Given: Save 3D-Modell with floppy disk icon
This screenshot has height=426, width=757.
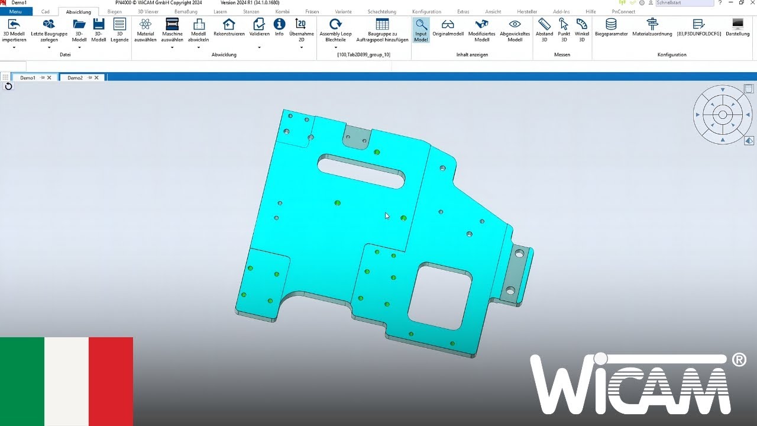Looking at the screenshot, I should point(99,25).
